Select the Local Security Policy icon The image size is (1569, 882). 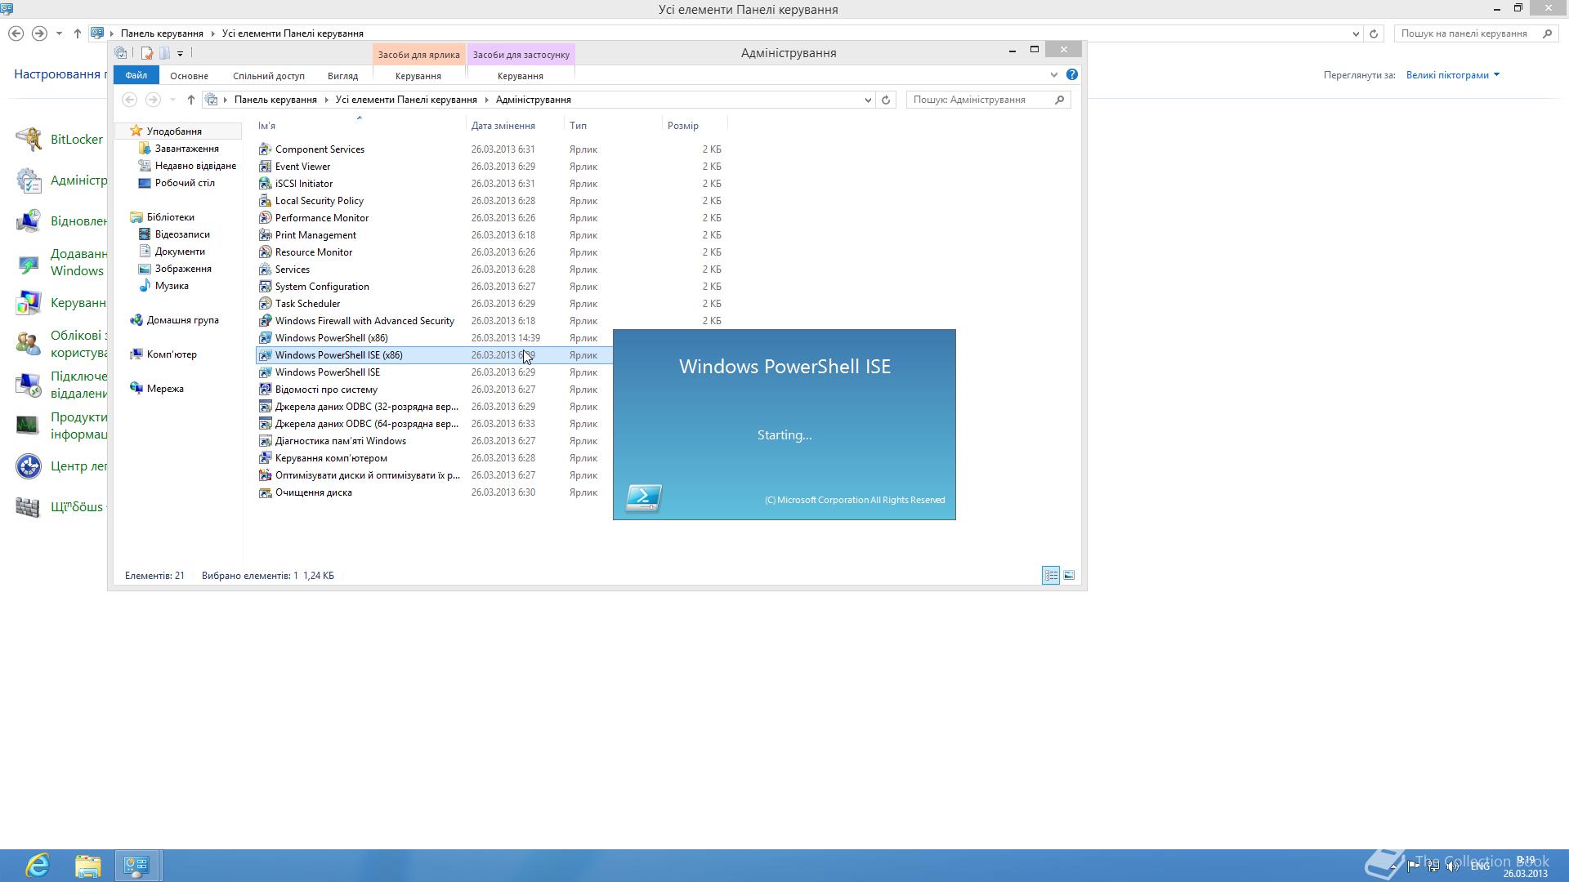coord(265,201)
